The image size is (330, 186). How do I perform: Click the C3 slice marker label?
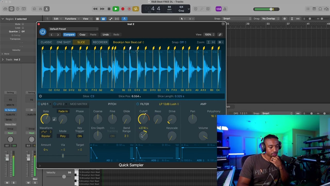pos(129,90)
